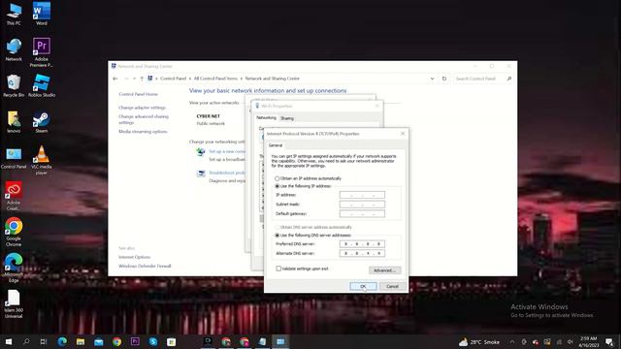Image resolution: width=621 pixels, height=349 pixels.
Task: Open the recent locations dropdown arrow
Action: click(x=135, y=79)
